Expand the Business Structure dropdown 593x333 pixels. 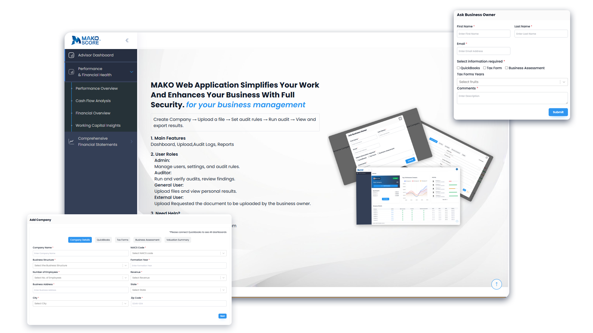pos(80,265)
